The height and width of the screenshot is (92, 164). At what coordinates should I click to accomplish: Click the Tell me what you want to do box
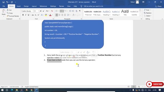pos(93,6)
